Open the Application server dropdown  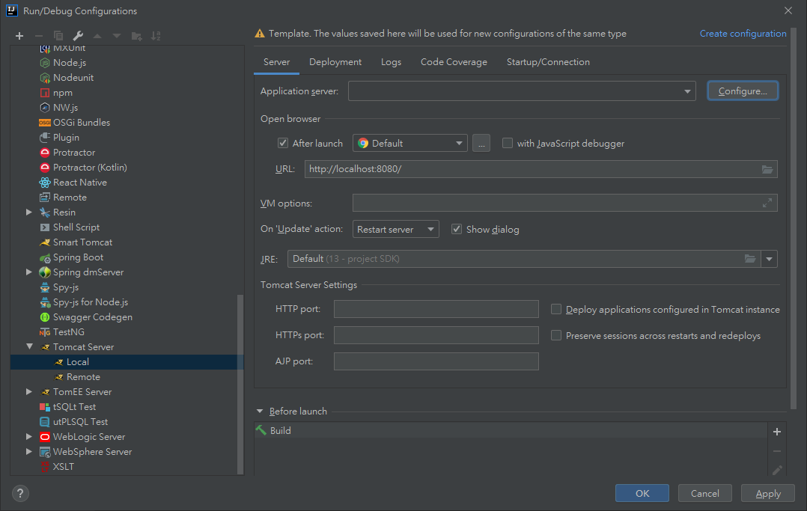(x=522, y=91)
